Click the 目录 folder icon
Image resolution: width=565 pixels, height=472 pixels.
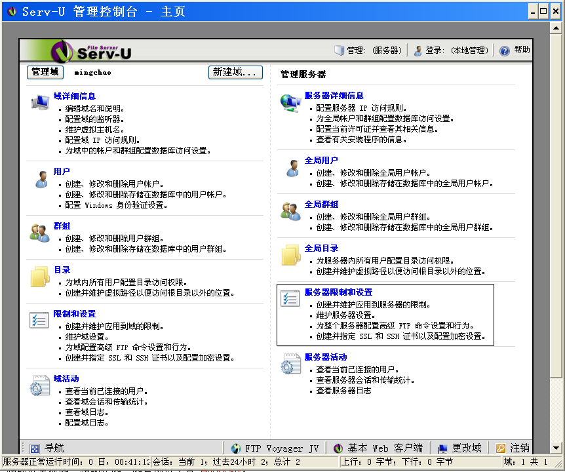[39, 277]
